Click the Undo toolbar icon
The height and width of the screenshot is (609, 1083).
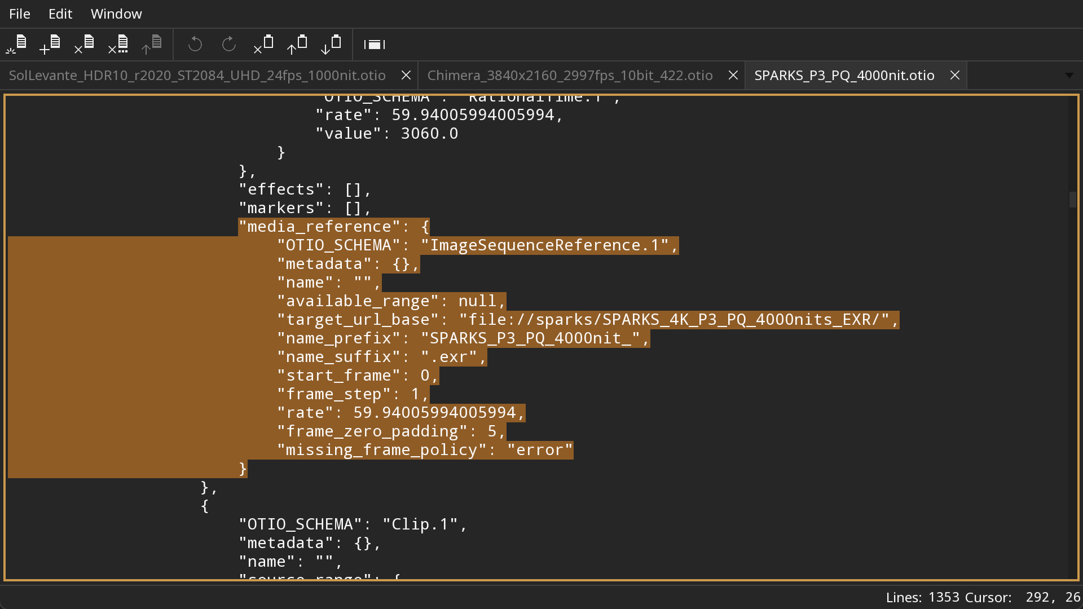coord(195,44)
